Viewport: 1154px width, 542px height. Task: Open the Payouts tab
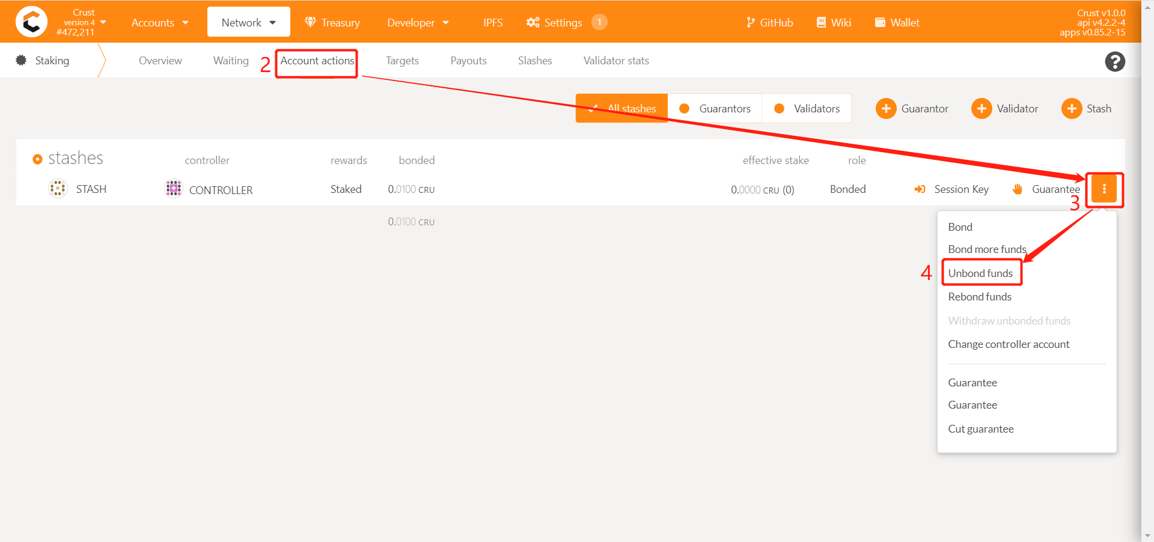point(468,61)
